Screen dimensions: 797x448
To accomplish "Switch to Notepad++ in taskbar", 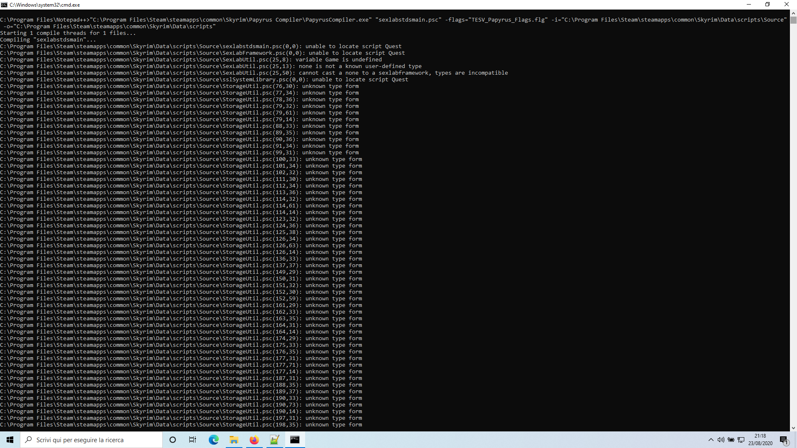I will click(274, 440).
